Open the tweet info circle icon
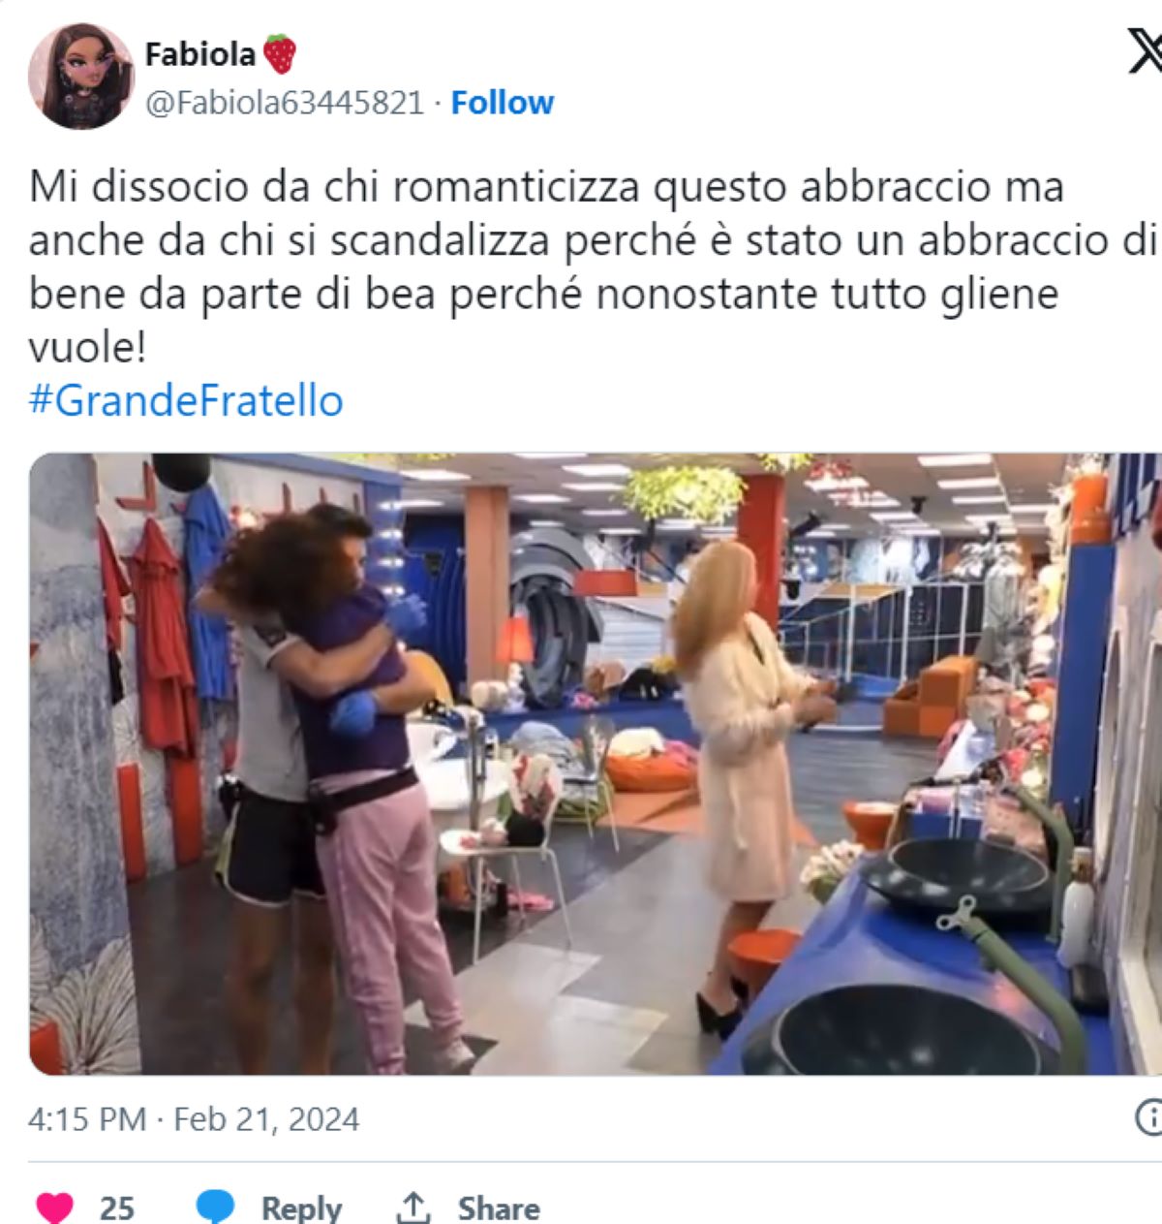 pos(1148,1118)
